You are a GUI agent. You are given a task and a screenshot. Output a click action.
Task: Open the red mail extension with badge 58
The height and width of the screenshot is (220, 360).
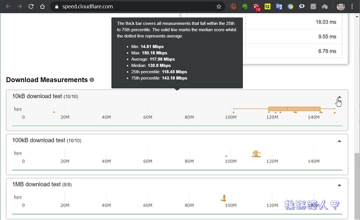click(x=257, y=7)
